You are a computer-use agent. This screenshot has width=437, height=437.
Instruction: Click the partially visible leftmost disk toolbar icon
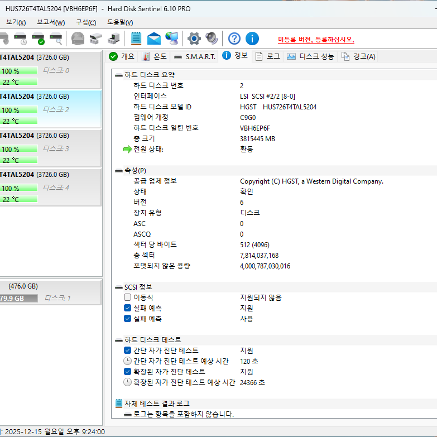4,39
